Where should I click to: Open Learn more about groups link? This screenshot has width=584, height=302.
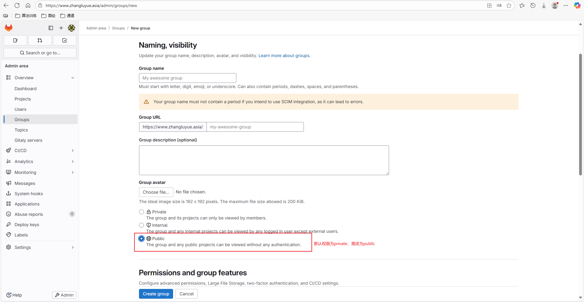coord(284,56)
